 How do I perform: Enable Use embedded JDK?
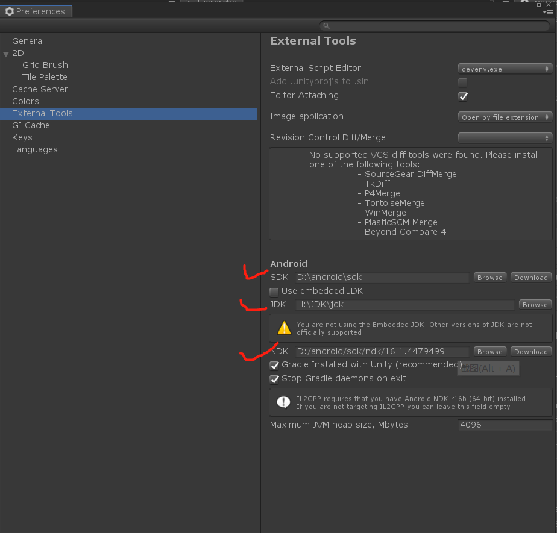click(x=274, y=291)
